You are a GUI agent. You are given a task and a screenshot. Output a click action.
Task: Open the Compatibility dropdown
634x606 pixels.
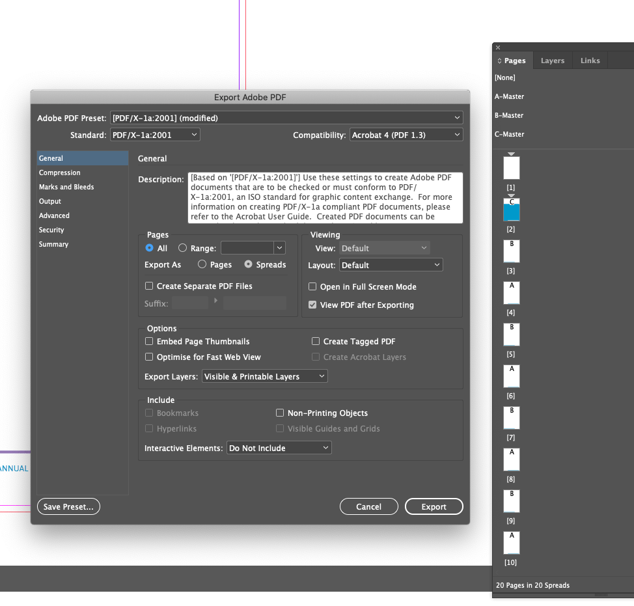[x=406, y=133]
